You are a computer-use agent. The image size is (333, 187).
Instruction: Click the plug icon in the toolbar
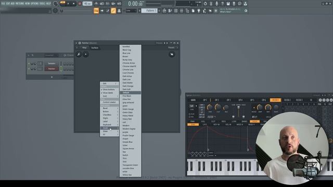pyautogui.click(x=199, y=11)
